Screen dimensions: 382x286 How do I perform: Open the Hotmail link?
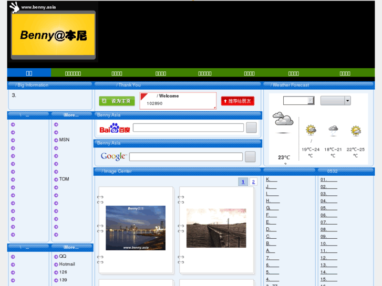click(x=67, y=264)
